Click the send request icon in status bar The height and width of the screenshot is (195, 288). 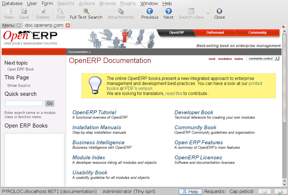(x=280, y=192)
